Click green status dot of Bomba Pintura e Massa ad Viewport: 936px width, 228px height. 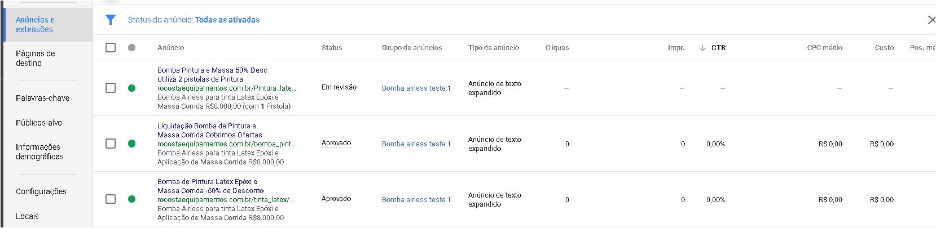tap(131, 88)
